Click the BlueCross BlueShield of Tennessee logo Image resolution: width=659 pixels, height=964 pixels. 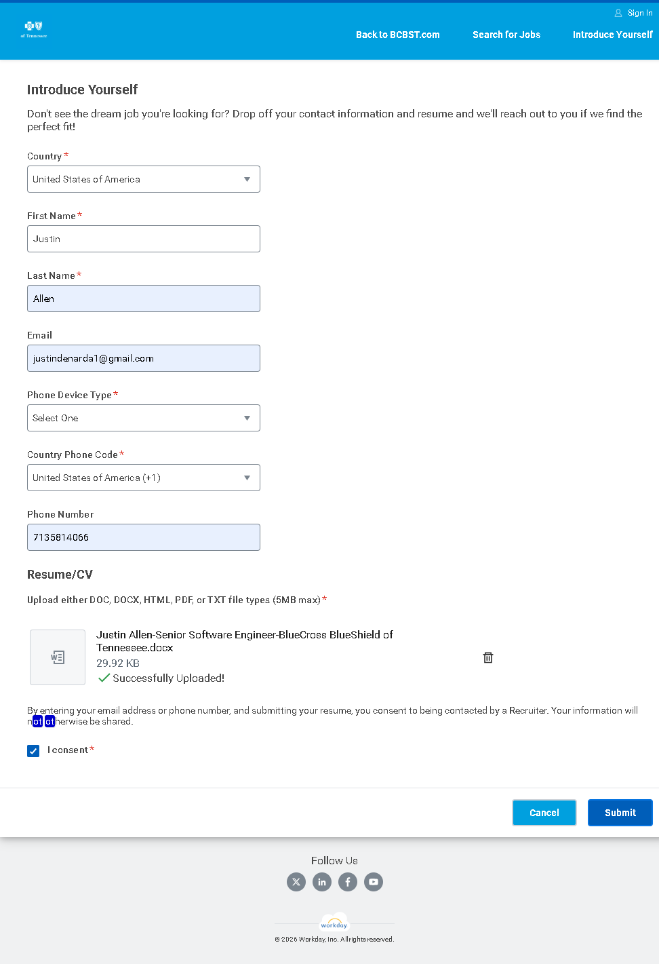34,28
